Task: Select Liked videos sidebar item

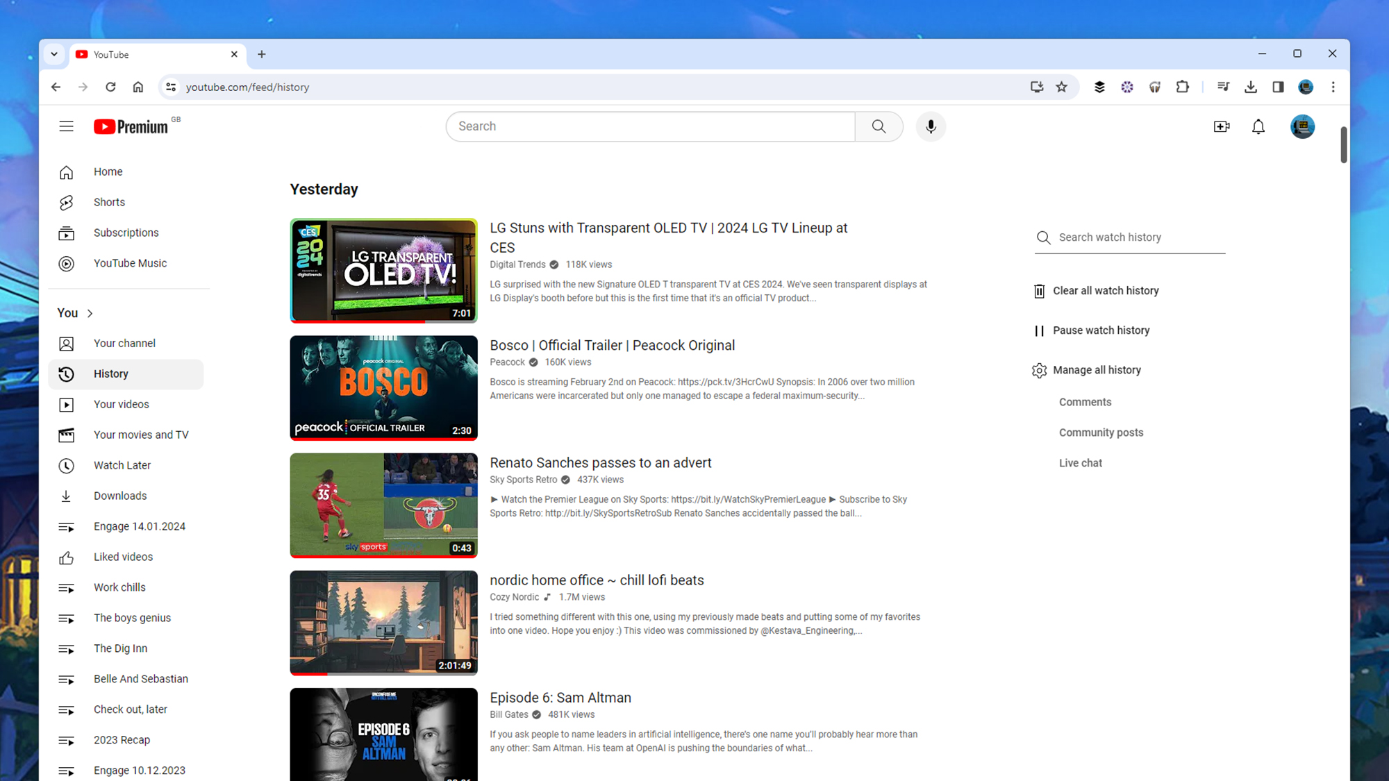Action: 122,557
